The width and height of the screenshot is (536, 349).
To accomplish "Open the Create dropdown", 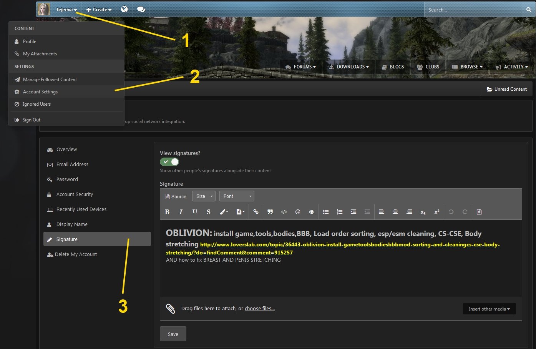I will (x=99, y=10).
